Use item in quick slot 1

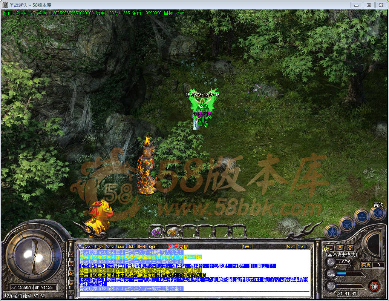(156, 232)
